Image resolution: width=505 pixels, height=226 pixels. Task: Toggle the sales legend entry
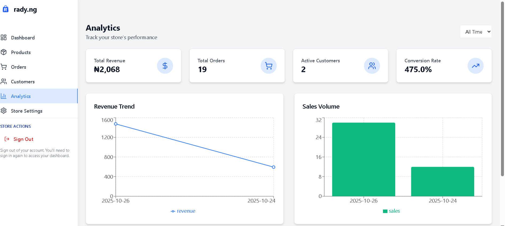(x=391, y=211)
